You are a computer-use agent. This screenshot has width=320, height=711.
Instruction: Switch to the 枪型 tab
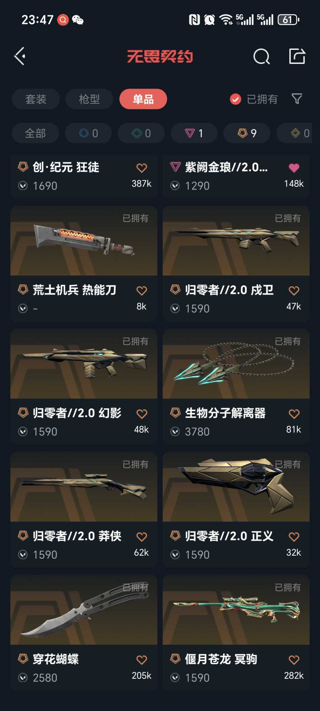(x=89, y=99)
